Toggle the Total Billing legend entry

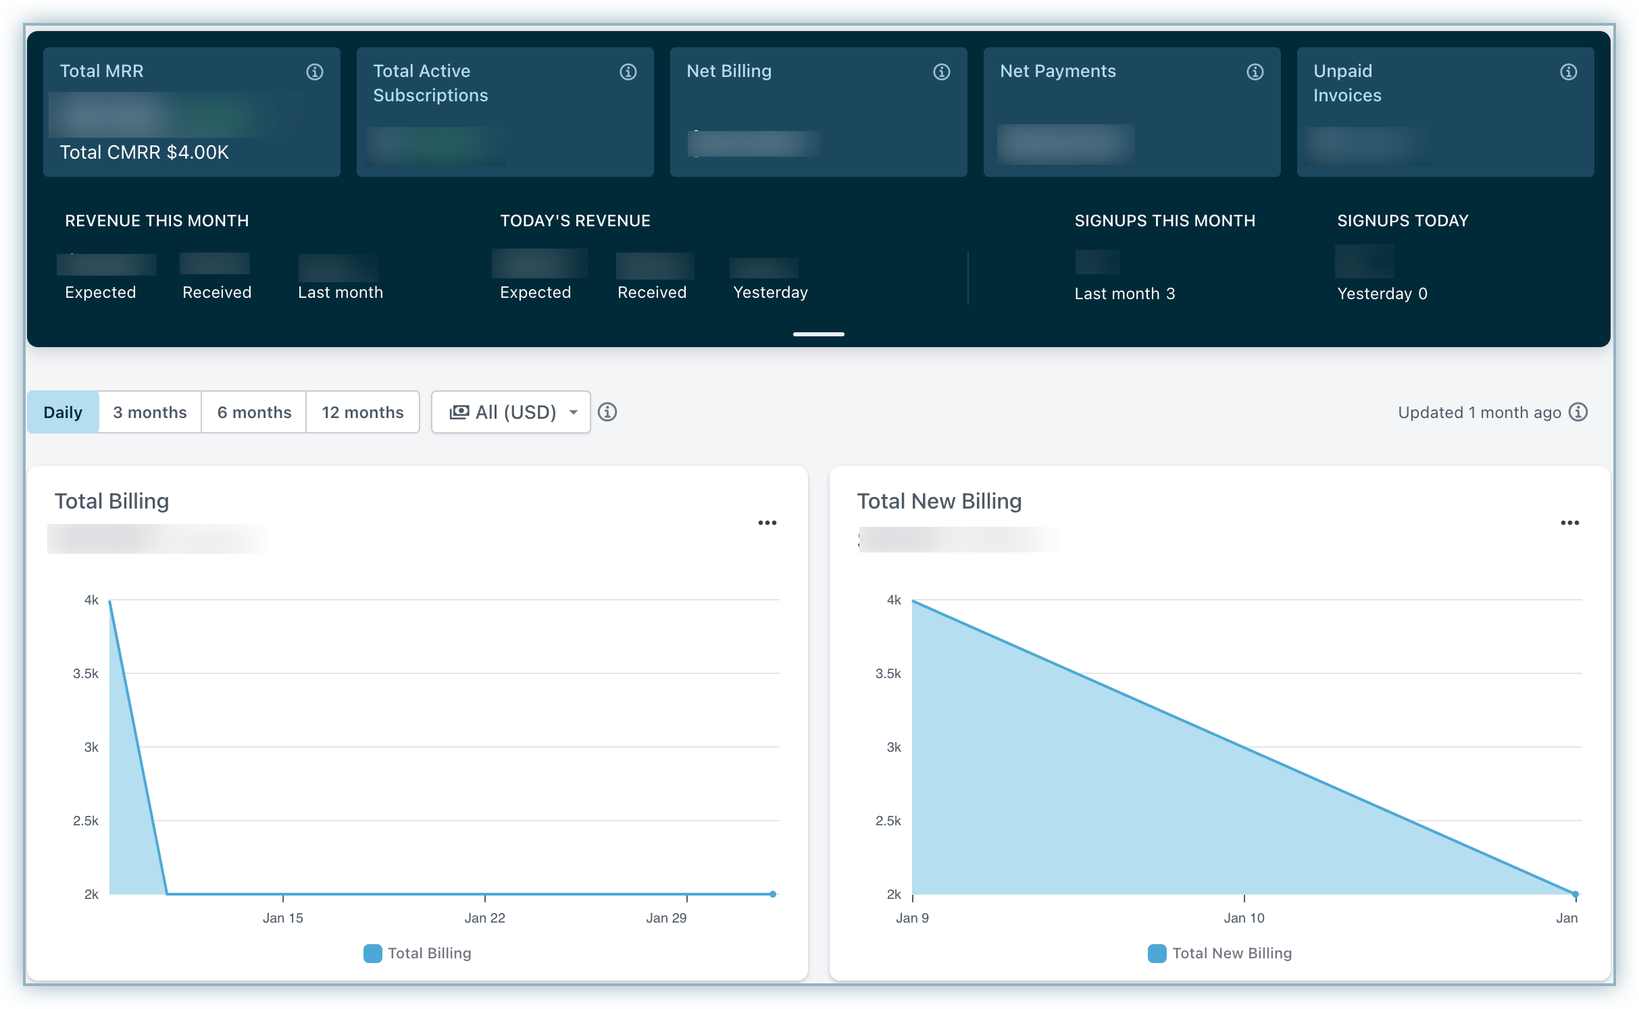[x=418, y=953]
